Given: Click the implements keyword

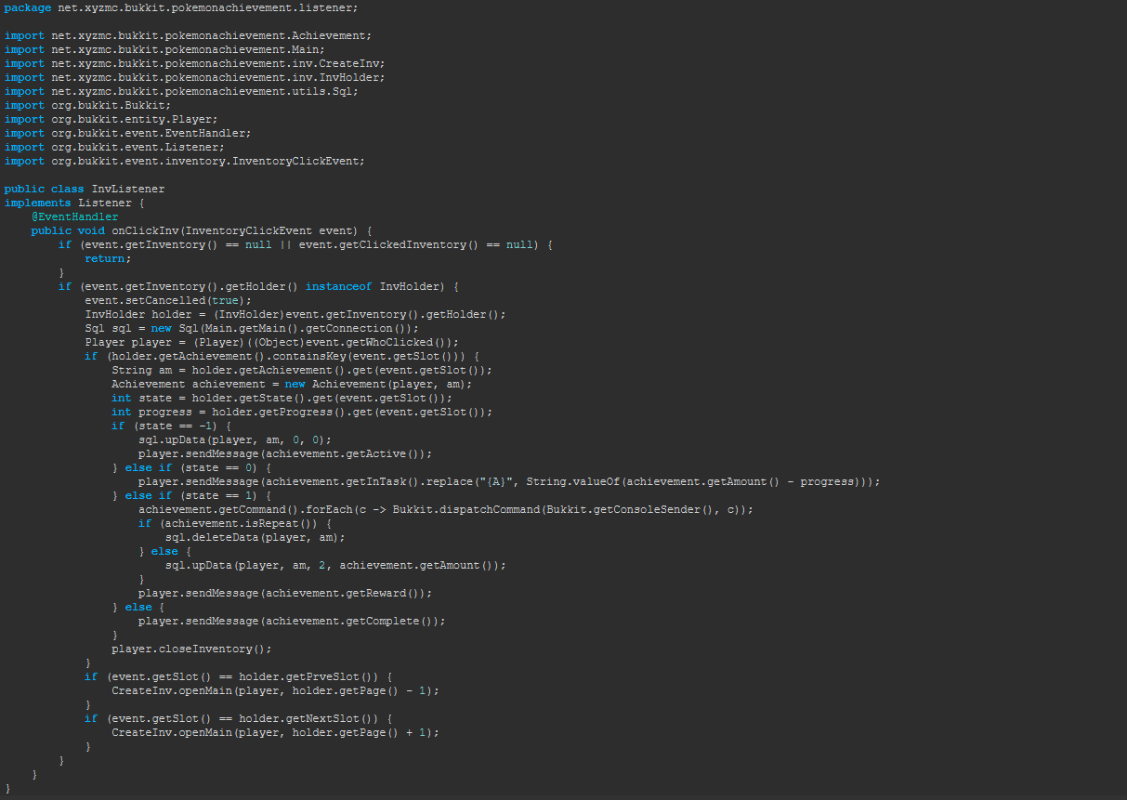Looking at the screenshot, I should pos(37,203).
